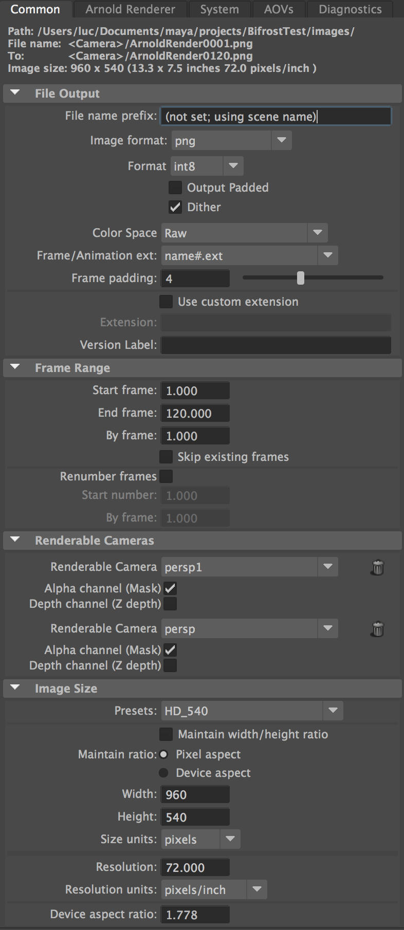404x930 pixels.
Task: Enable Skip existing frames
Action: 166,456
